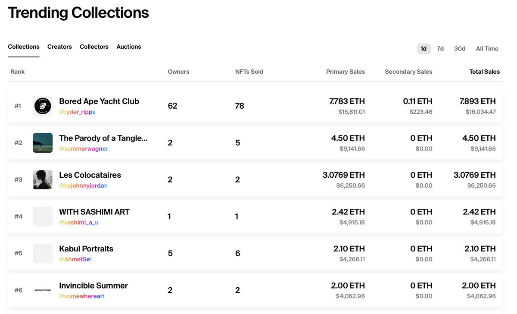This screenshot has width=517, height=314.
Task: Switch to the Collectors tab
Action: coord(94,47)
